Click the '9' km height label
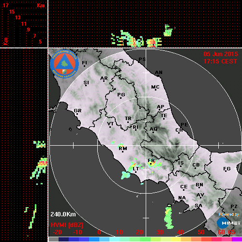 pyautogui.click(x=29, y=30)
